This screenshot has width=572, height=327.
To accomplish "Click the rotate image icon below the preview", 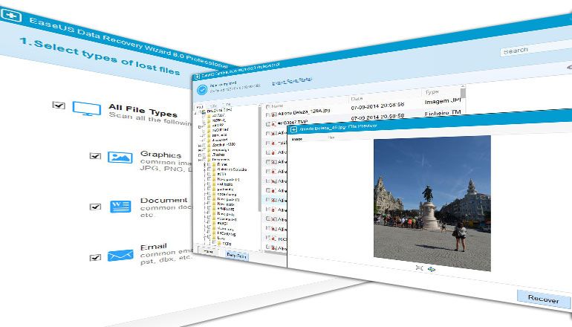I will [432, 268].
